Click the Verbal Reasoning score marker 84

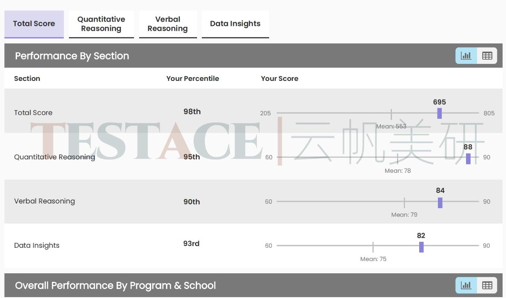tap(440, 203)
